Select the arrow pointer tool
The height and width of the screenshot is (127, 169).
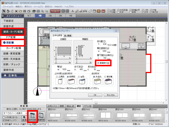coord(4,11)
